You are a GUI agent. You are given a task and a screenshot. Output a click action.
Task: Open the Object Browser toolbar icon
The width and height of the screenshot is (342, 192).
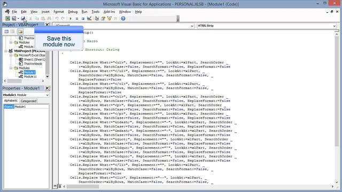[109, 19]
